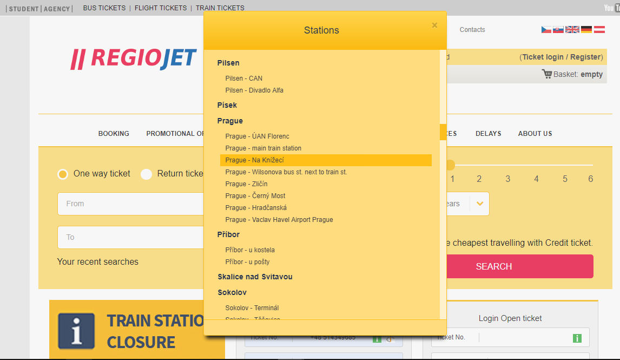Click green info icon in Open ticket login
Screen dimensions: 620x360
[x=577, y=338]
